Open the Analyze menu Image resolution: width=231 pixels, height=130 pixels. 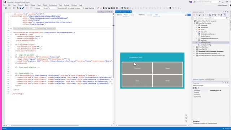(x=66, y=5)
